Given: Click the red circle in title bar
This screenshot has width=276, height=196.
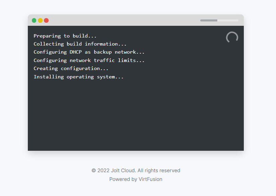Looking at the screenshot, I should (x=46, y=20).
